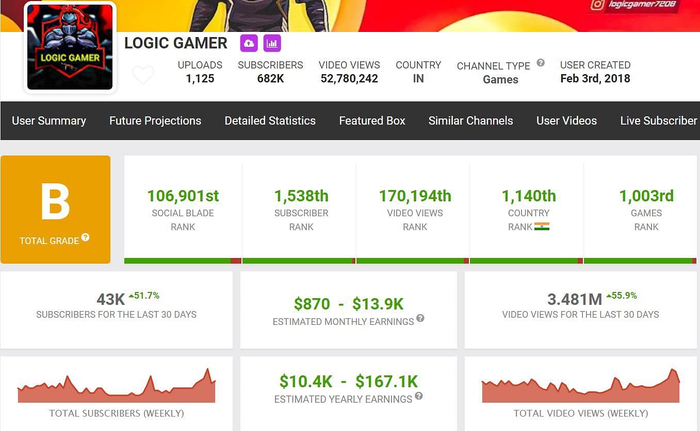Image resolution: width=700 pixels, height=431 pixels.
Task: Click the Estimated Yearly Earnings help icon
Action: point(419,396)
